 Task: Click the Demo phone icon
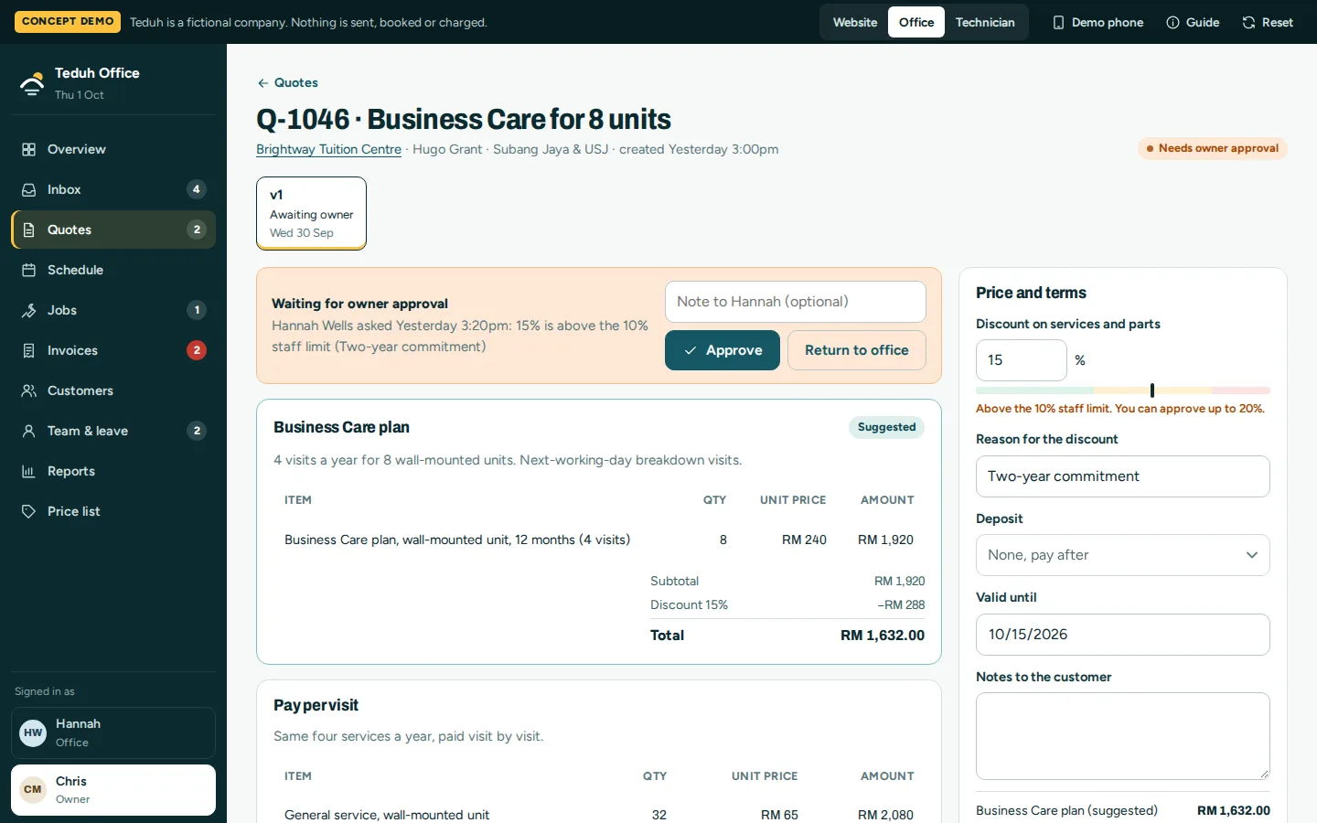pos(1058,22)
